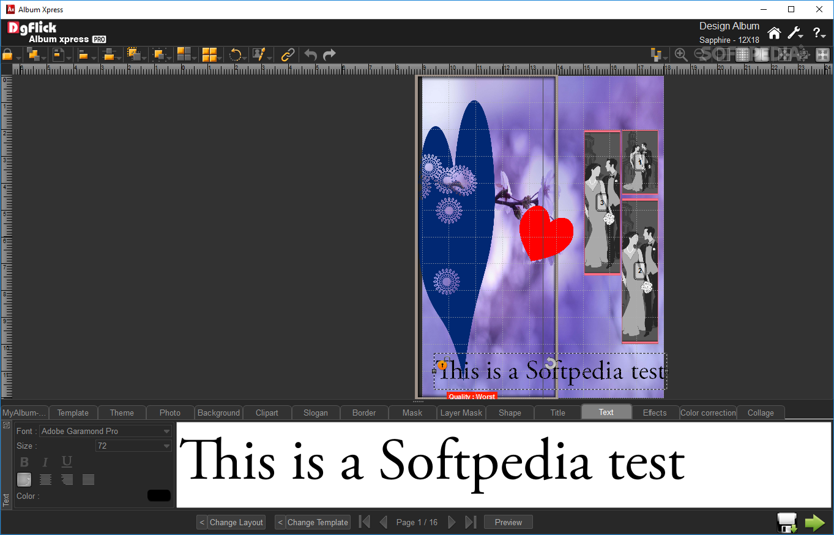Switch to the Template tab
This screenshot has height=535, width=834.
tap(73, 413)
